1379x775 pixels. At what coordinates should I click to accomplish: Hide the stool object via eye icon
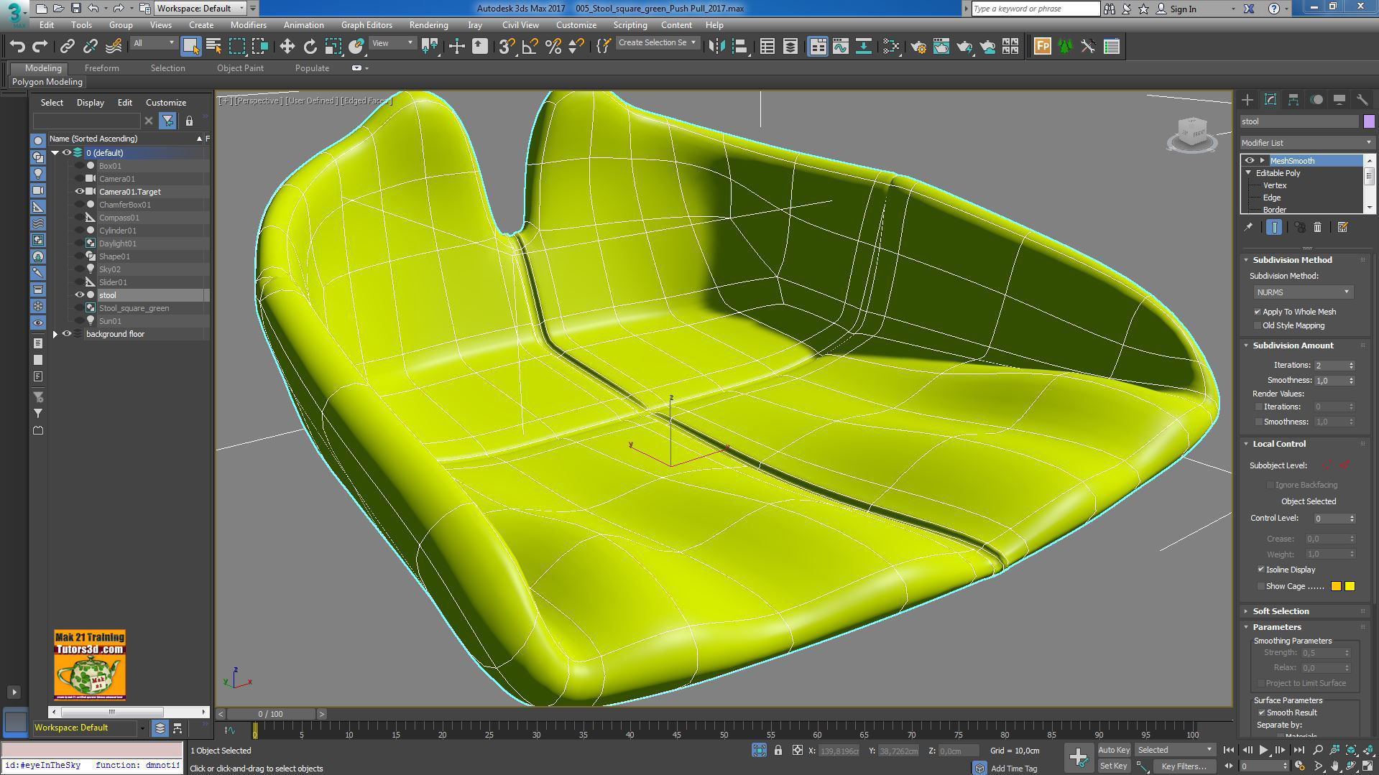(80, 295)
